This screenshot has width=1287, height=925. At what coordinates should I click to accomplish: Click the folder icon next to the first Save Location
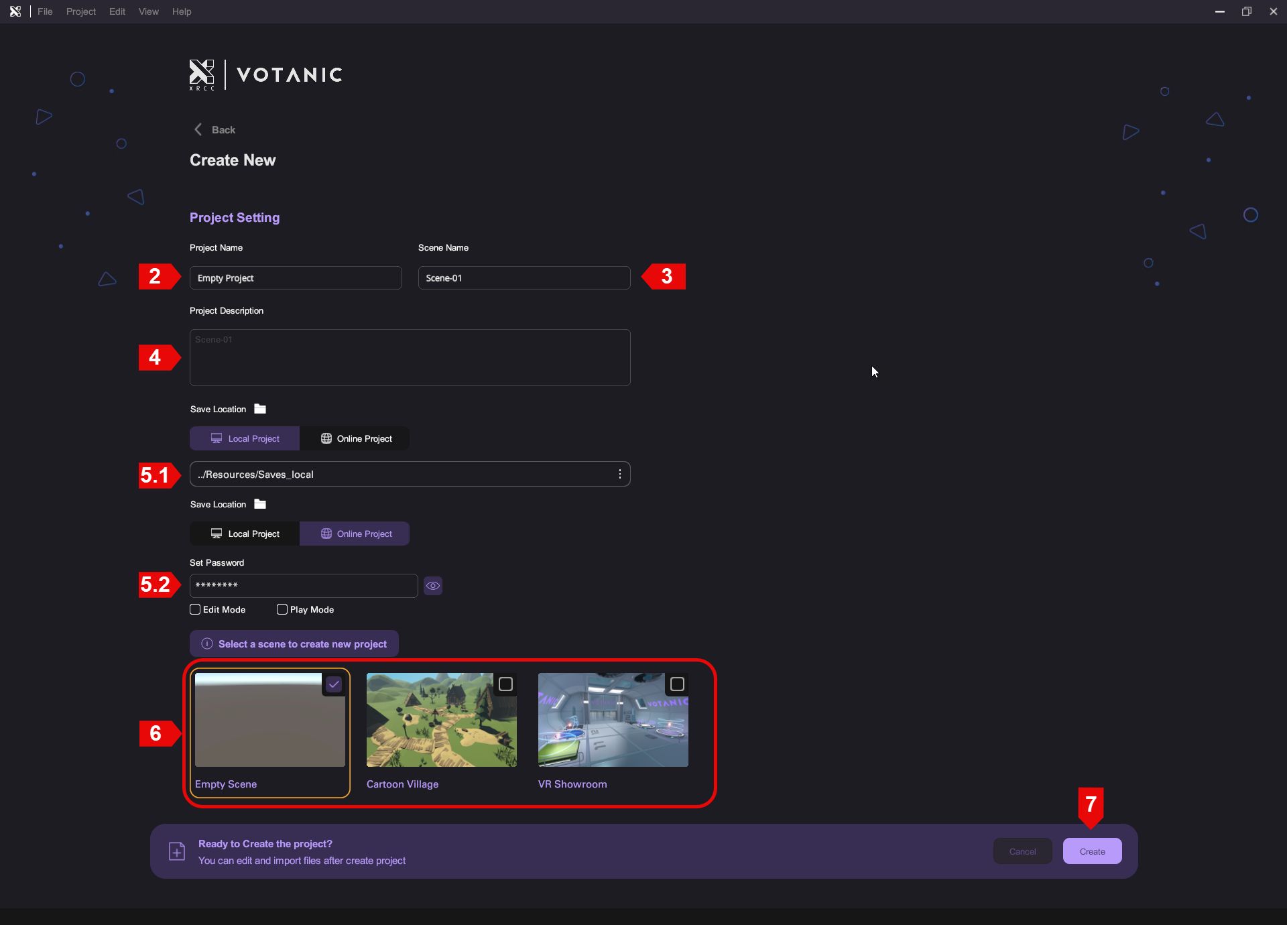point(260,409)
